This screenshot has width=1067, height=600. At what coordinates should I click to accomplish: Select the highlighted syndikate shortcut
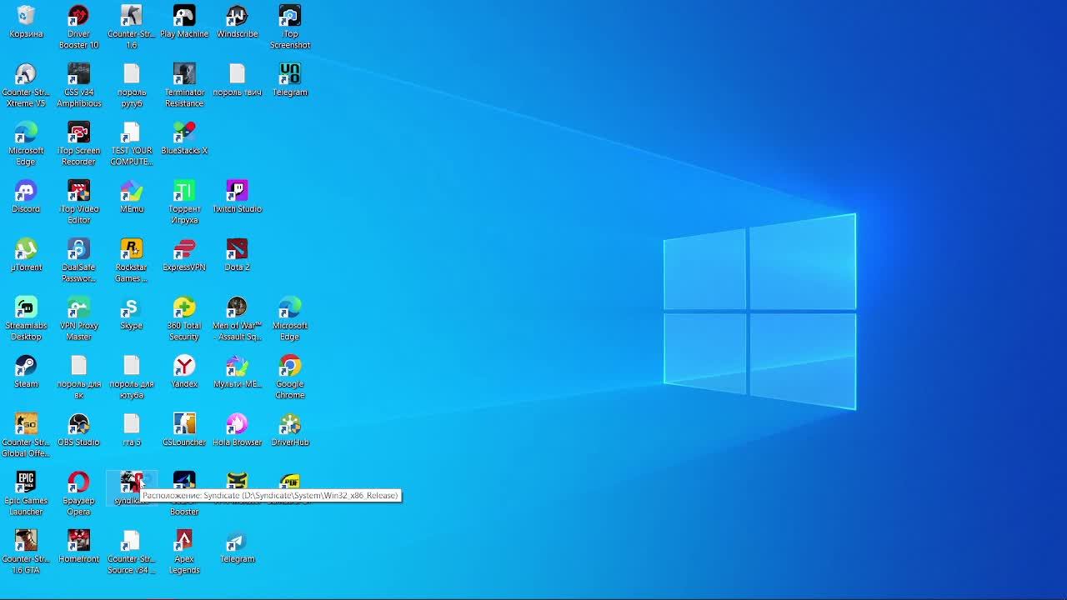(131, 488)
